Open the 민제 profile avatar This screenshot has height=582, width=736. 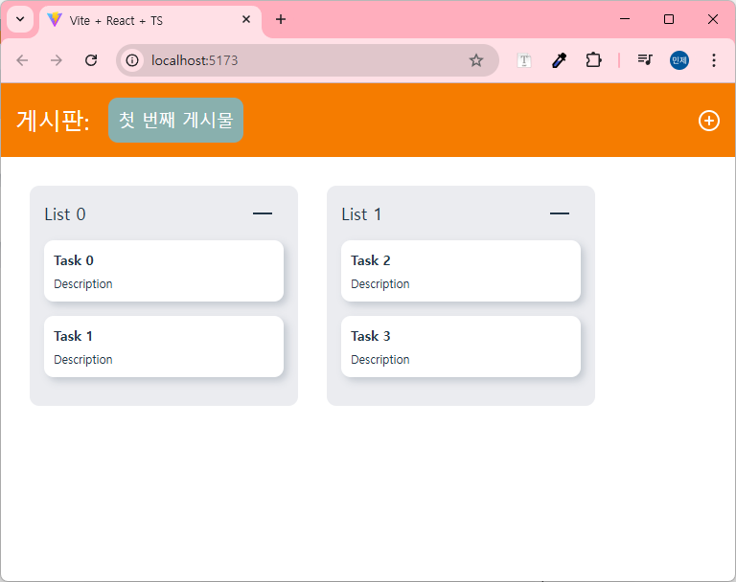tap(679, 60)
